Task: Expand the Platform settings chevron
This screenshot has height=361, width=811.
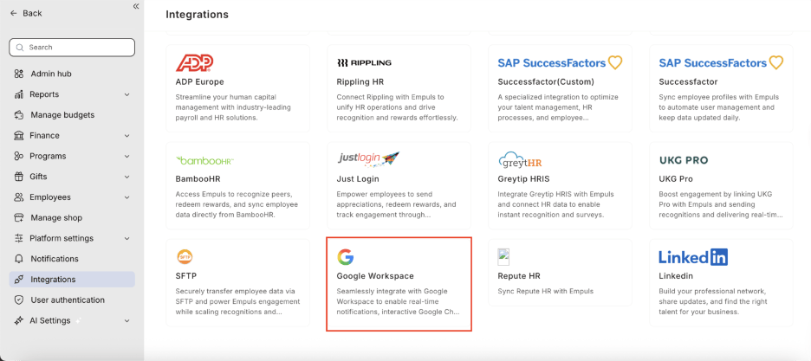Action: (127, 239)
